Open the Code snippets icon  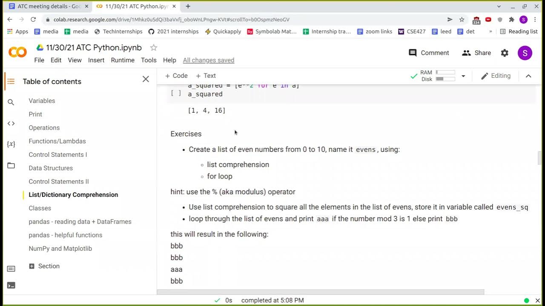pyautogui.click(x=11, y=123)
